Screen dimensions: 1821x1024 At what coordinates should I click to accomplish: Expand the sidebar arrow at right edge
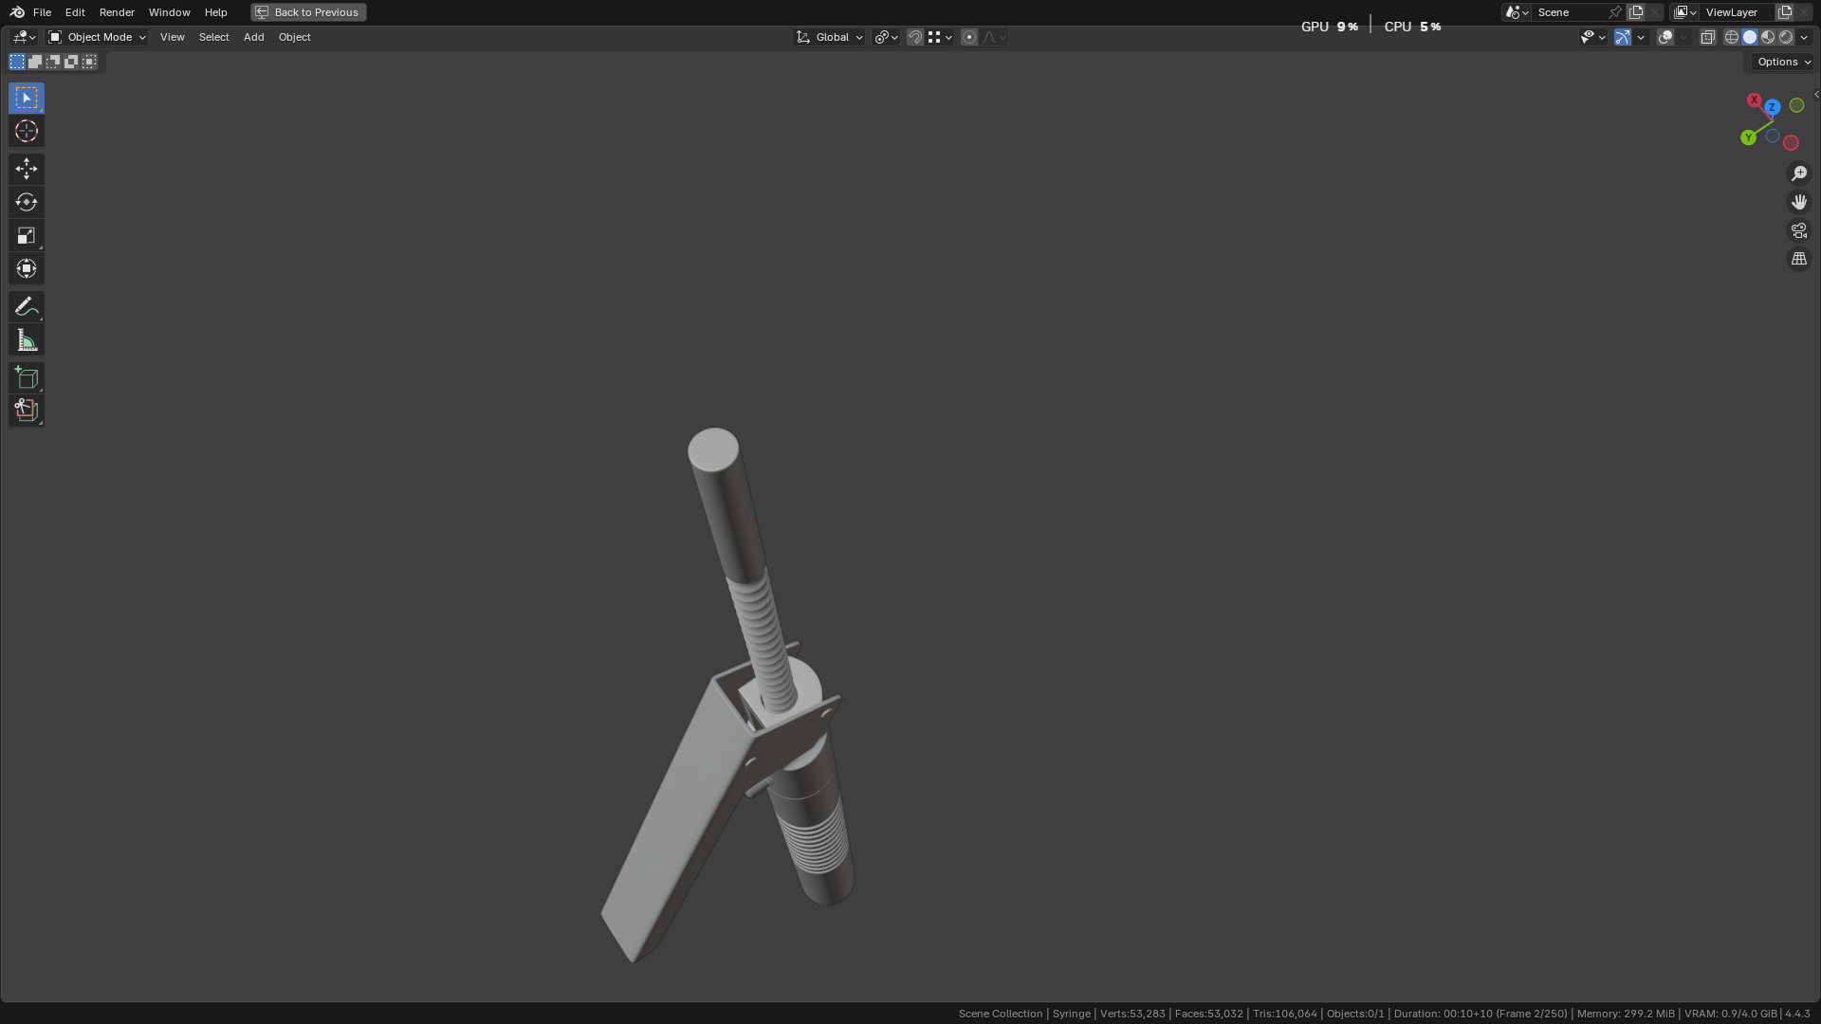[x=1816, y=95]
